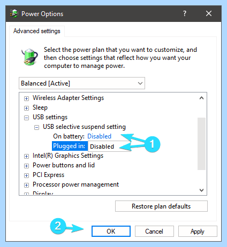The height and width of the screenshot is (247, 227).
Task: Select Wireless Adapter Settings tree row
Action: (68, 98)
